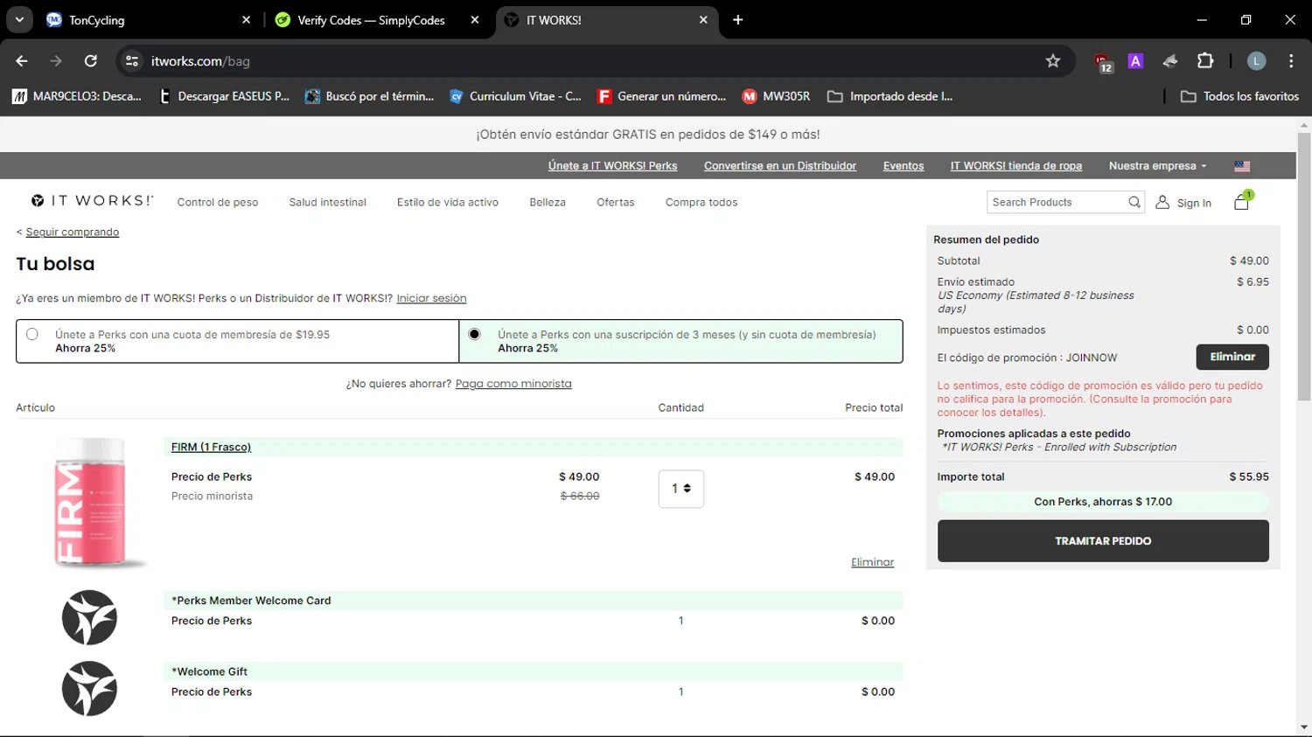Open the Extensions puzzle menu
Viewport: 1312px width, 737px height.
pyautogui.click(x=1205, y=61)
